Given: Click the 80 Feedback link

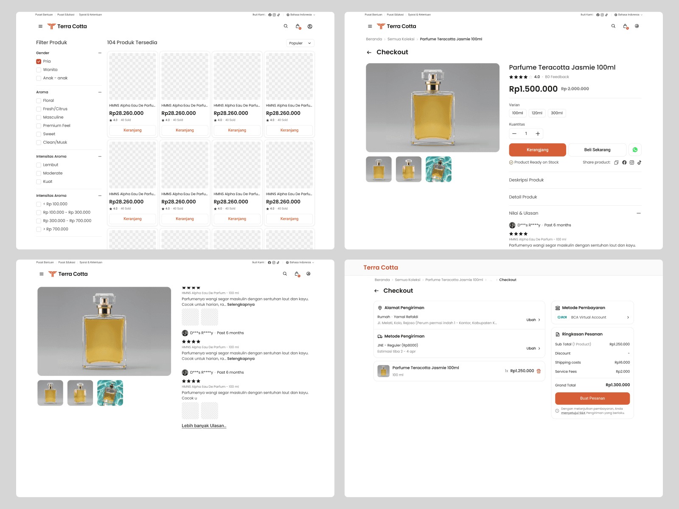Looking at the screenshot, I should (x=557, y=77).
